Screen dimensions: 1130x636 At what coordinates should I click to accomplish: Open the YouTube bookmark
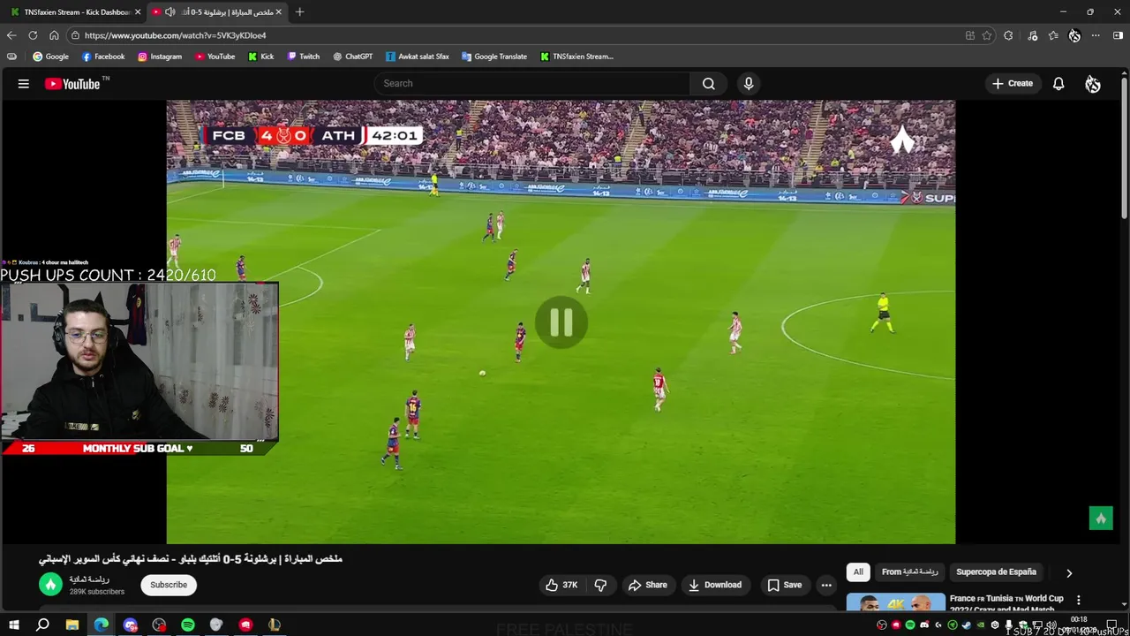215,57
